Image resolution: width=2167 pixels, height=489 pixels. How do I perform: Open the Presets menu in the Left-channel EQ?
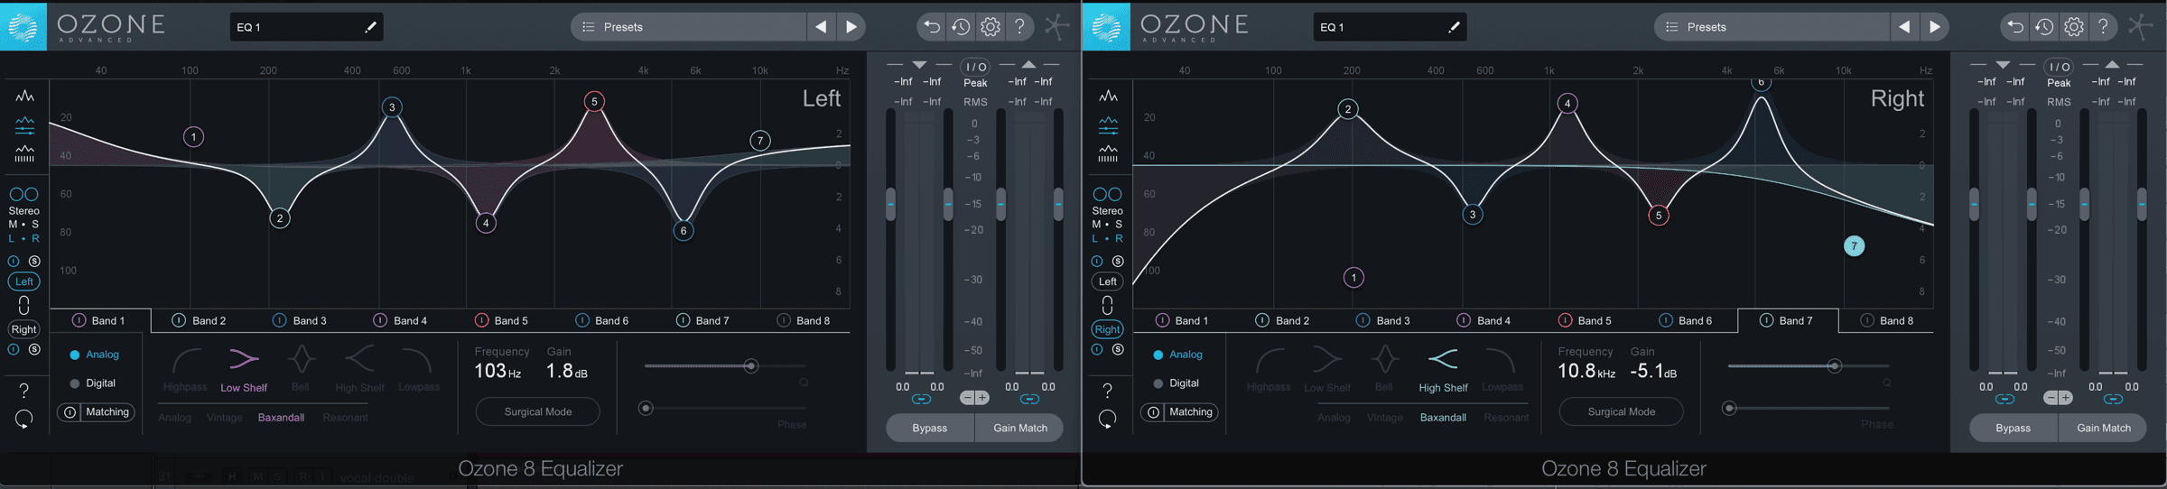[688, 27]
